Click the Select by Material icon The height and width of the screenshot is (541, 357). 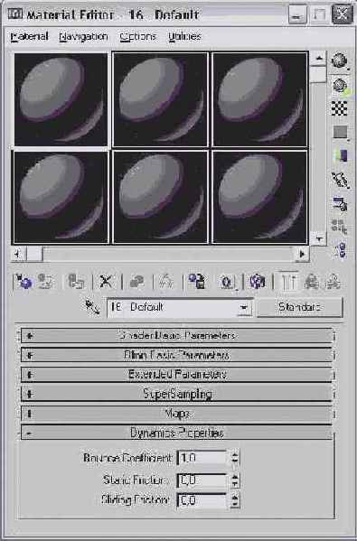coord(340,227)
